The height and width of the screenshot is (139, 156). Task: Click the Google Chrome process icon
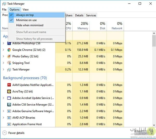pos(9,50)
